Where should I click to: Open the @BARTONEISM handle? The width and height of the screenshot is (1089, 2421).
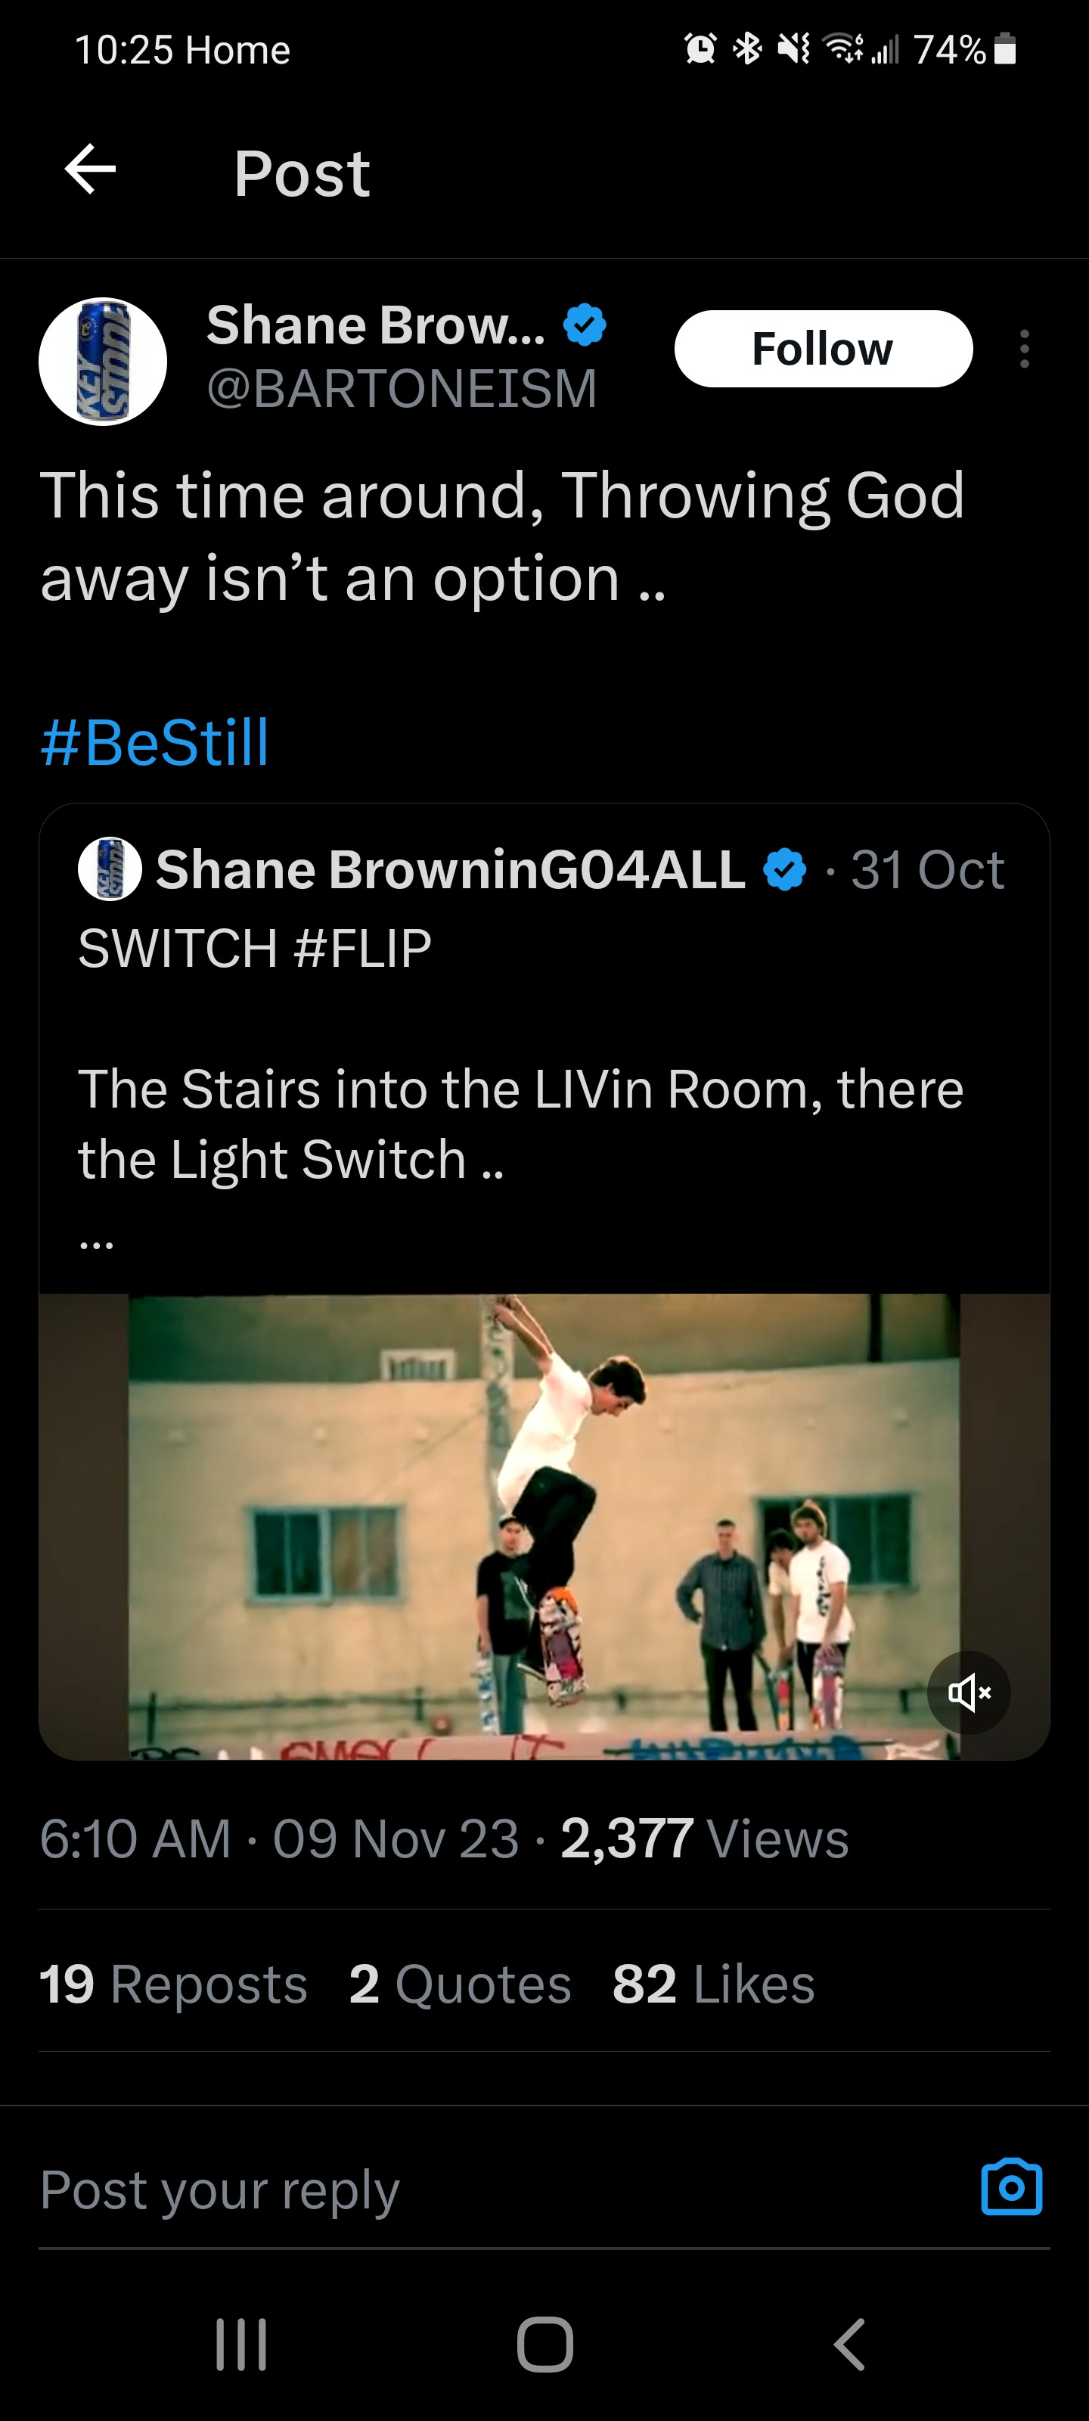click(x=402, y=388)
